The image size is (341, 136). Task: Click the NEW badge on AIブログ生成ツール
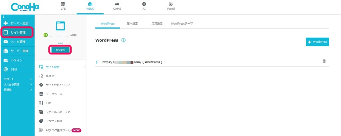[x=76, y=130]
